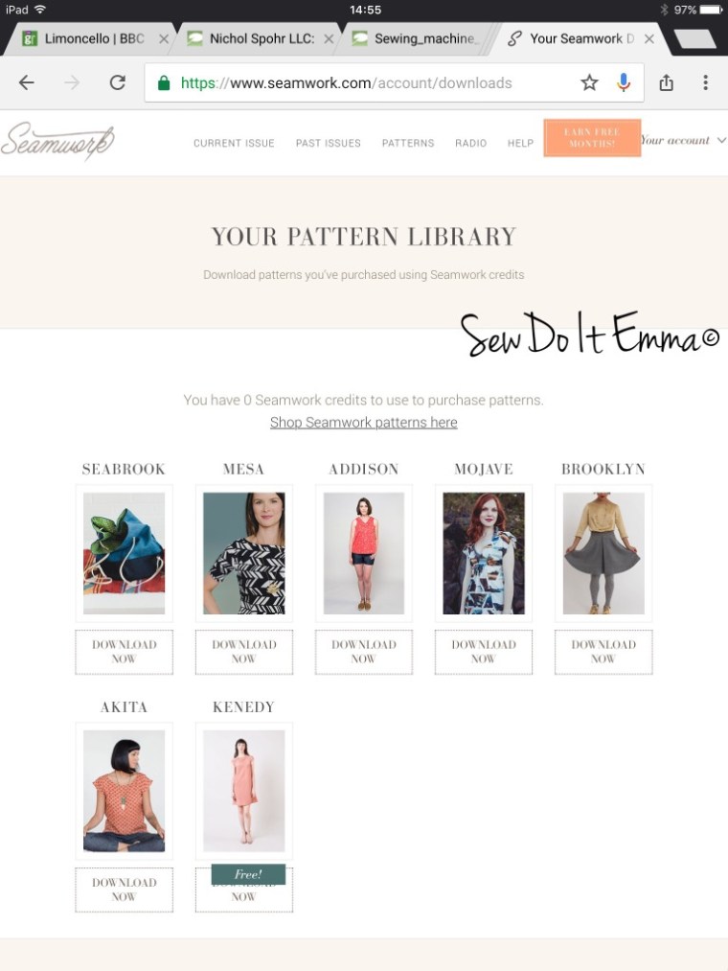This screenshot has height=971, width=728.
Task: Download the Seabrook pattern
Action: tap(124, 652)
